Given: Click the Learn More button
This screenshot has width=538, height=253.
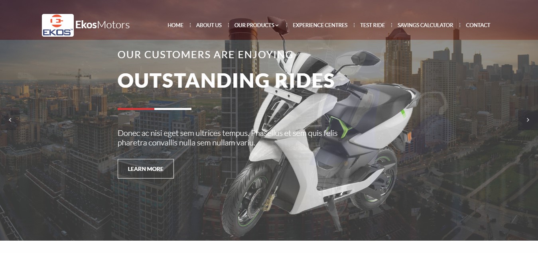Looking at the screenshot, I should point(146,169).
